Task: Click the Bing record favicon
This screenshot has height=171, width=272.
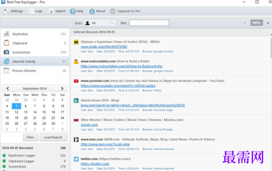Action: tap(76, 100)
